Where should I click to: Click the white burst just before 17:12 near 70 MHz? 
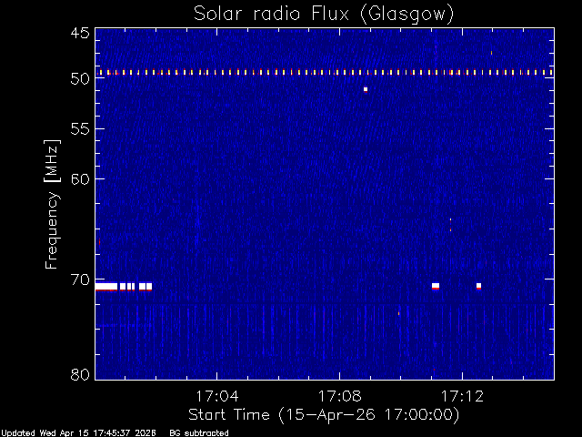(x=436, y=286)
